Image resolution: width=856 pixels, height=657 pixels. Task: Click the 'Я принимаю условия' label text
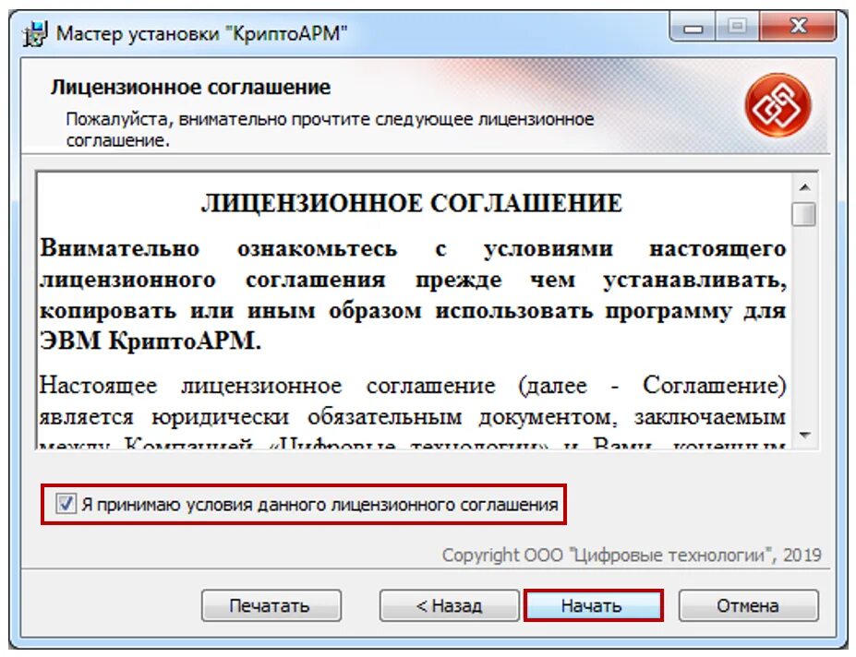pyautogui.click(x=319, y=504)
